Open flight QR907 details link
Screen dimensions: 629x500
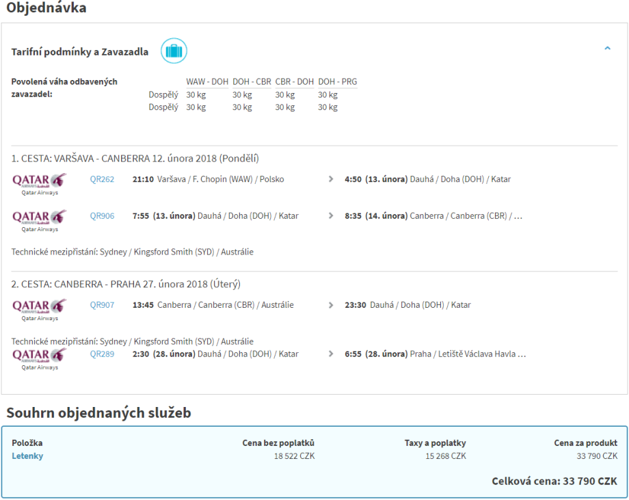[x=102, y=305]
